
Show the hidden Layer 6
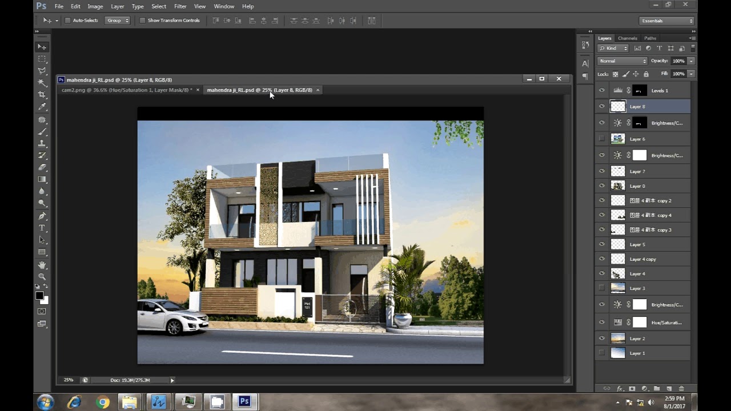click(x=601, y=139)
